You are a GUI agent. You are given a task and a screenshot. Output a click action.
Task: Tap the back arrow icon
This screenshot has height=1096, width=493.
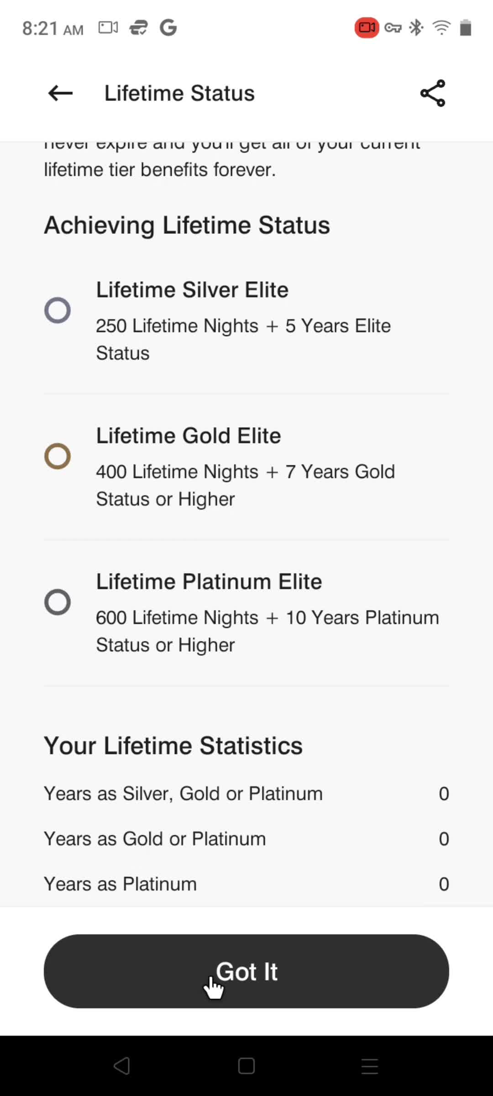pyautogui.click(x=60, y=93)
